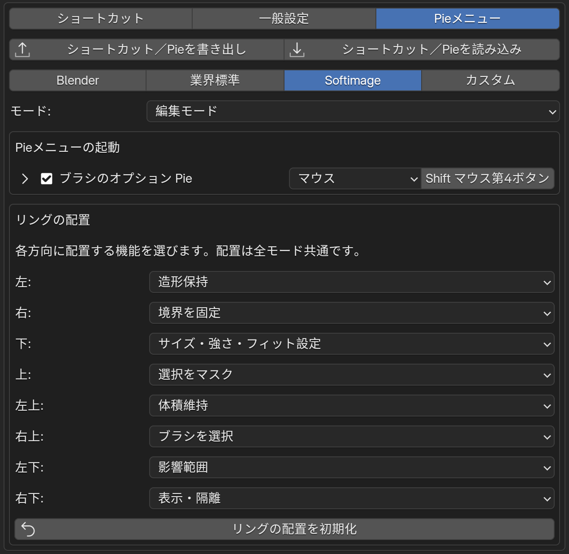Open the モード dropdown showing 編集モード

point(353,111)
